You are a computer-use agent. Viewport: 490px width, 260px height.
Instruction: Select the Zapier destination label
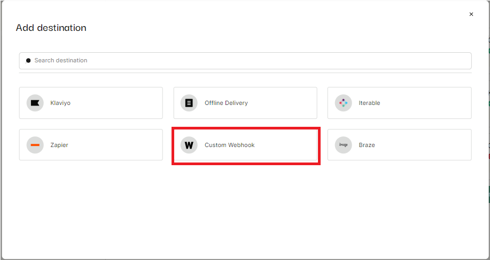59,145
